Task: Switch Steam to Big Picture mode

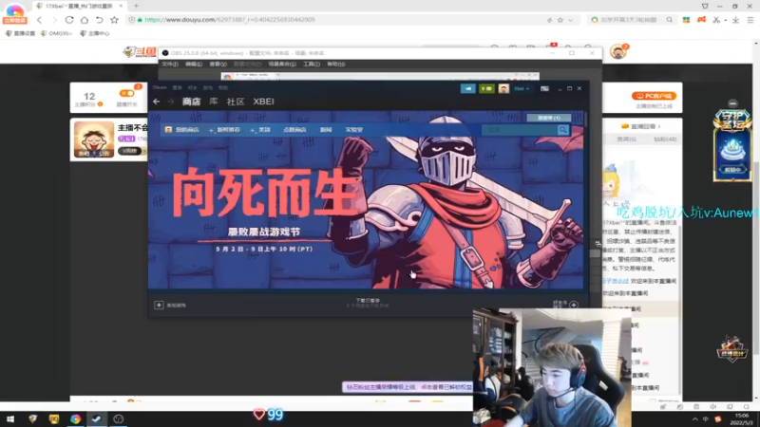Action: (x=544, y=88)
